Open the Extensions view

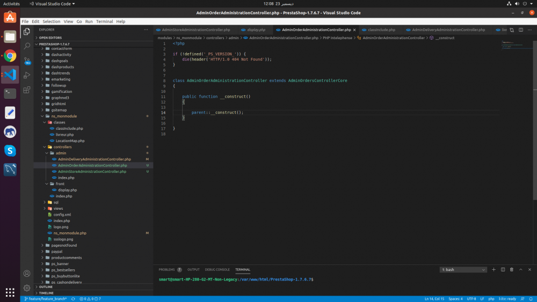coord(27,89)
